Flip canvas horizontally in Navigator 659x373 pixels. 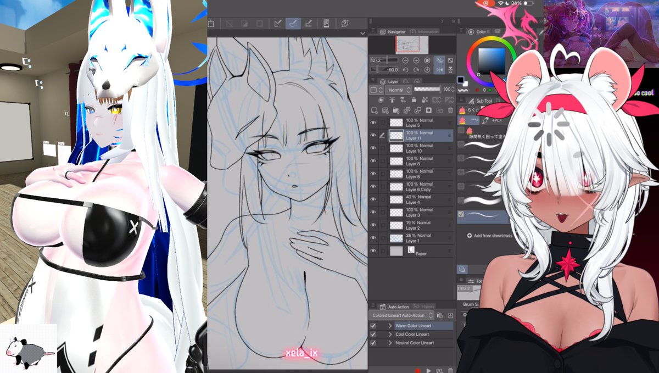(439, 70)
